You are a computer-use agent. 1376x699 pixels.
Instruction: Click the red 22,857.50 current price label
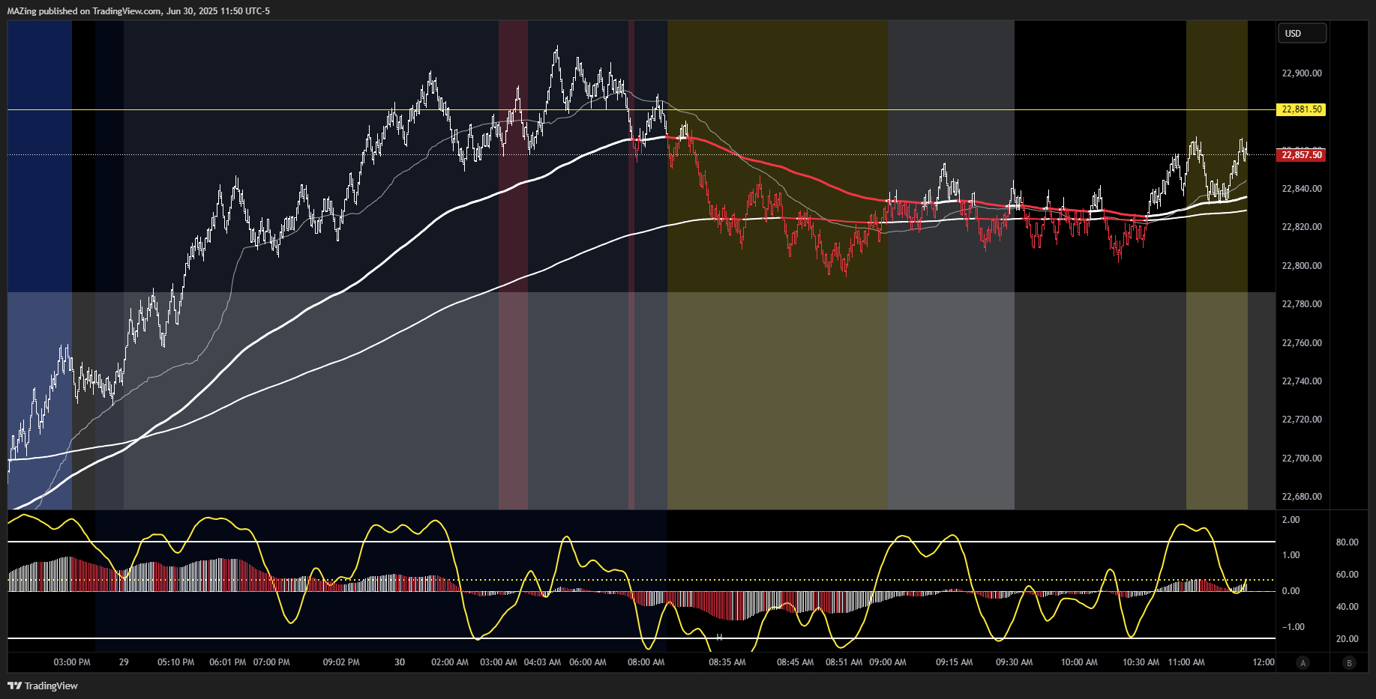[1302, 155]
